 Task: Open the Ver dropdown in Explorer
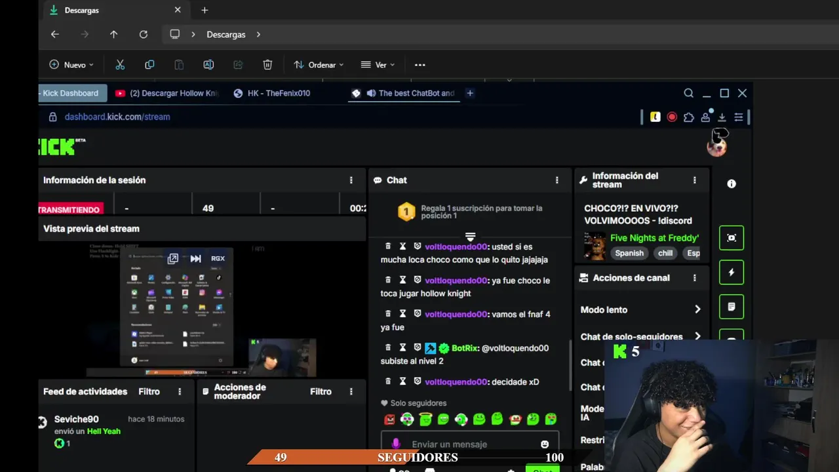(x=378, y=65)
